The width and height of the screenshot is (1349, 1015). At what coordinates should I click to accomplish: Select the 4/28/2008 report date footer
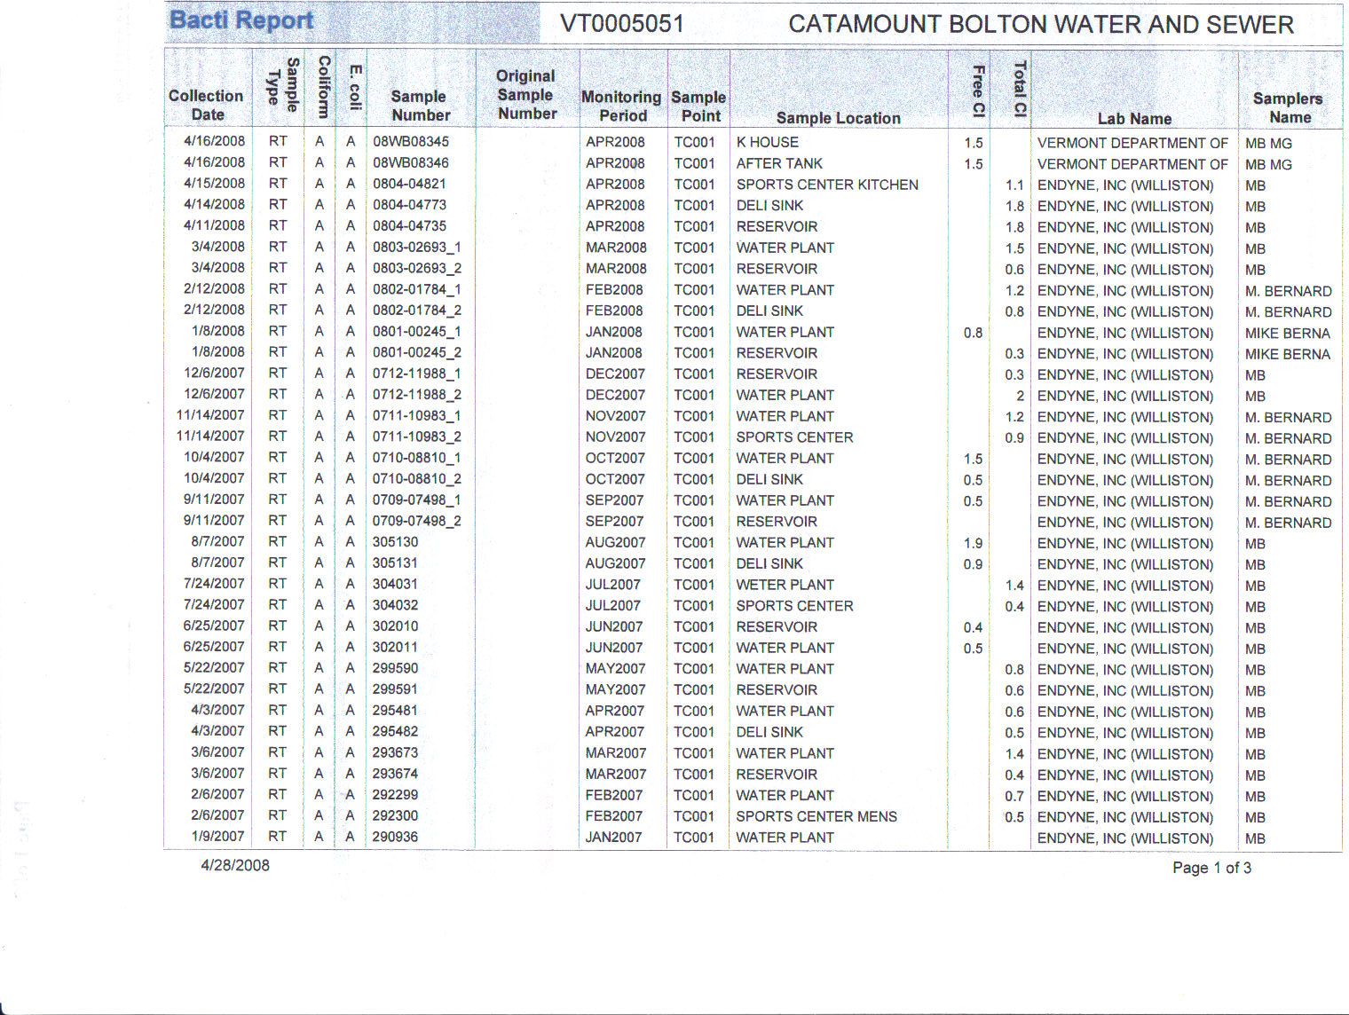[x=235, y=865]
